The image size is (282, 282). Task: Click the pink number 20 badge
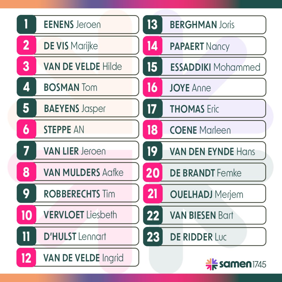coord(153,173)
